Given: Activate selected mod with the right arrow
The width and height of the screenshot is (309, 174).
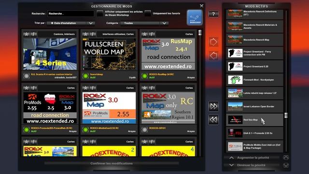Looking at the screenshot, I should [213, 42].
